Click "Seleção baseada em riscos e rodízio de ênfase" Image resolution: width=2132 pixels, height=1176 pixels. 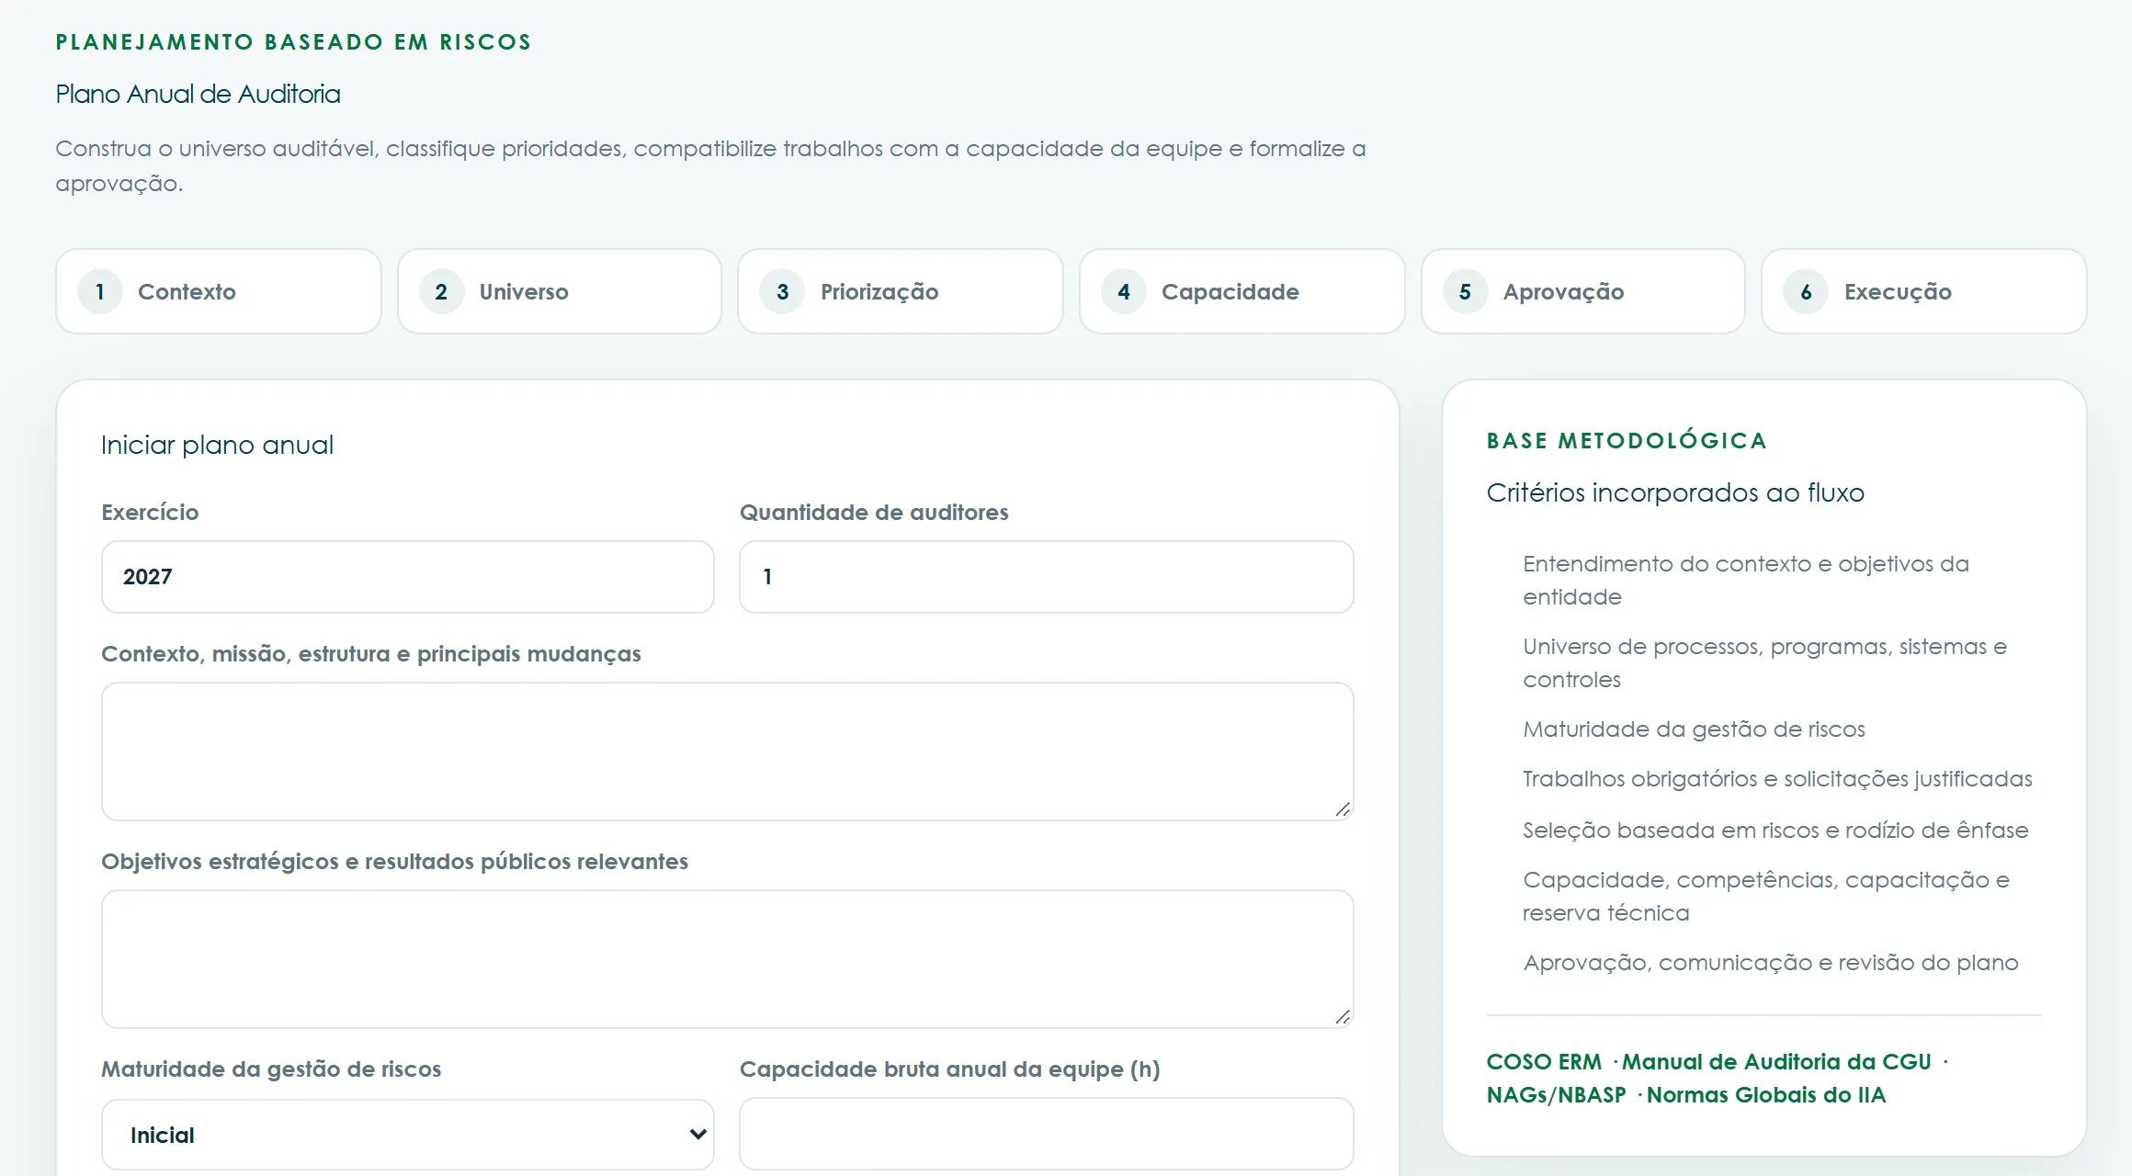click(1775, 831)
